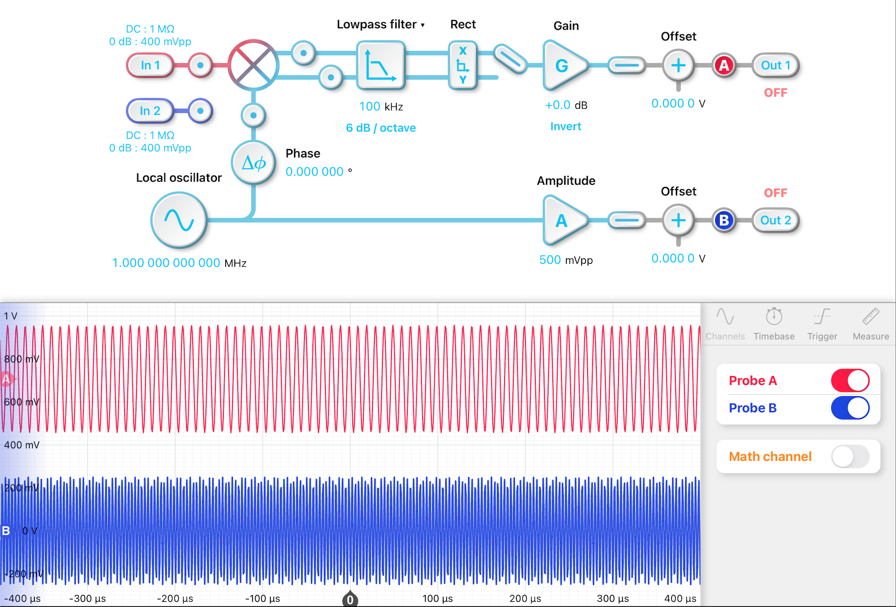Select red probe point A

coord(724,65)
